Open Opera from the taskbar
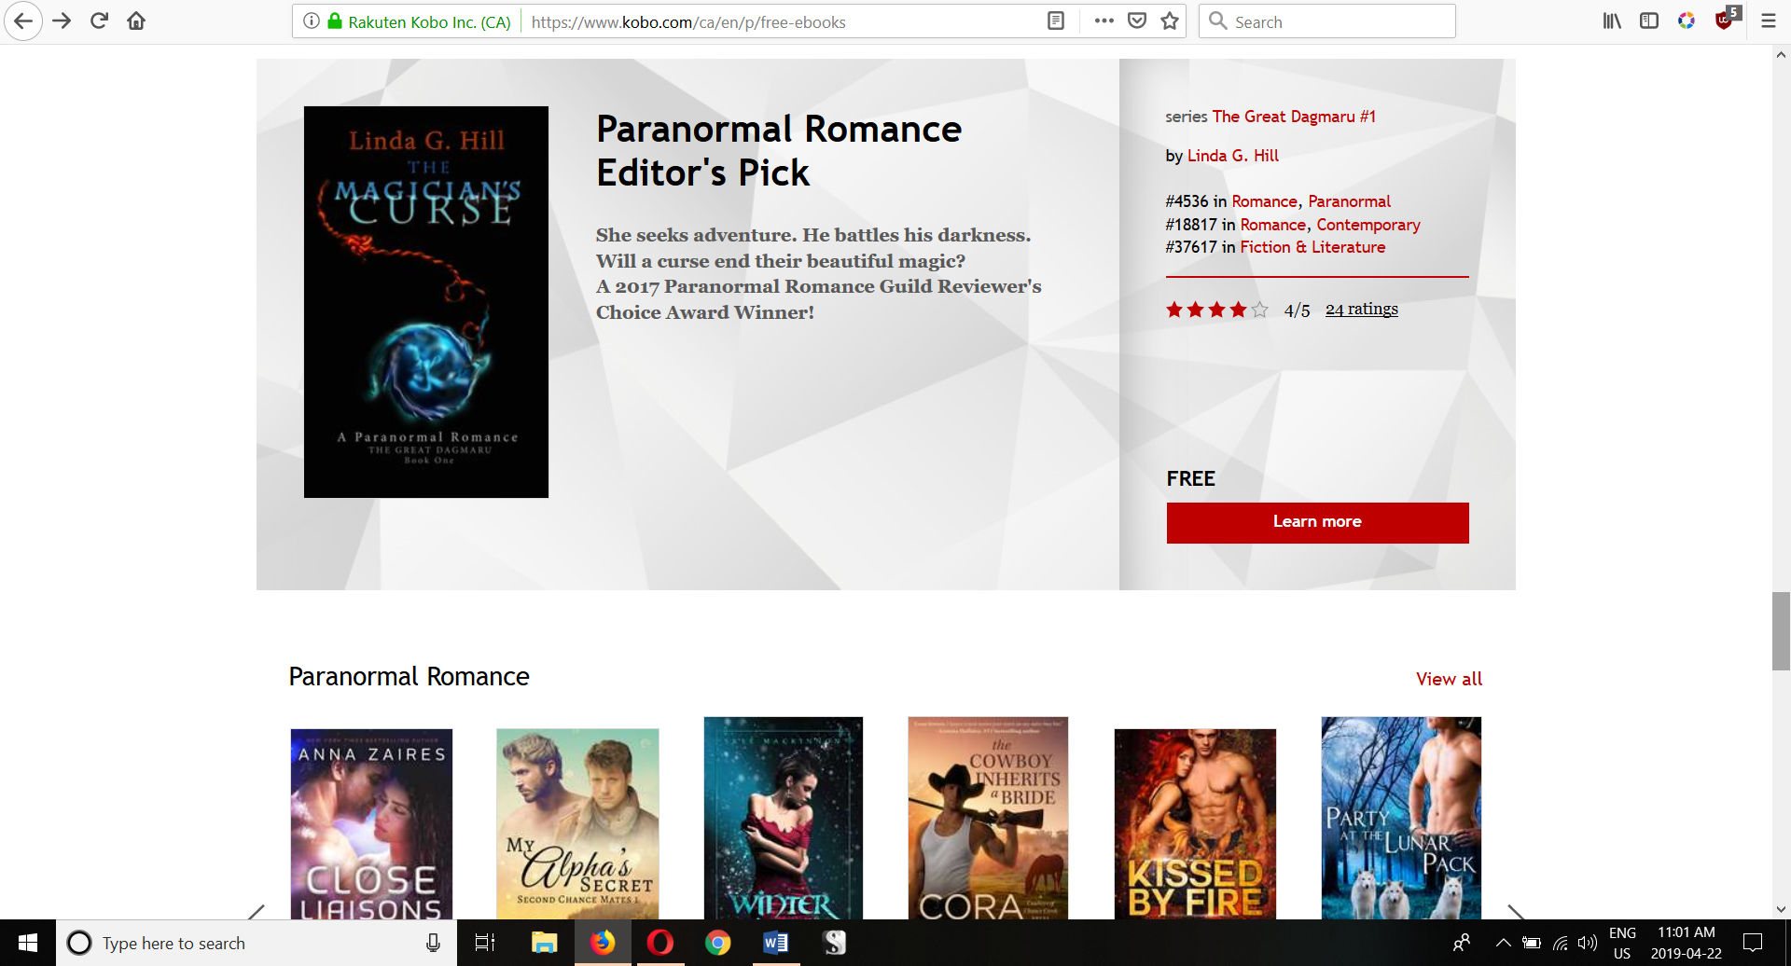 [659, 943]
